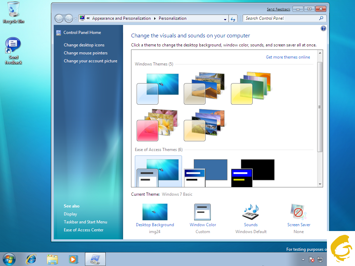Click the blue Help question mark icon

coord(323,28)
